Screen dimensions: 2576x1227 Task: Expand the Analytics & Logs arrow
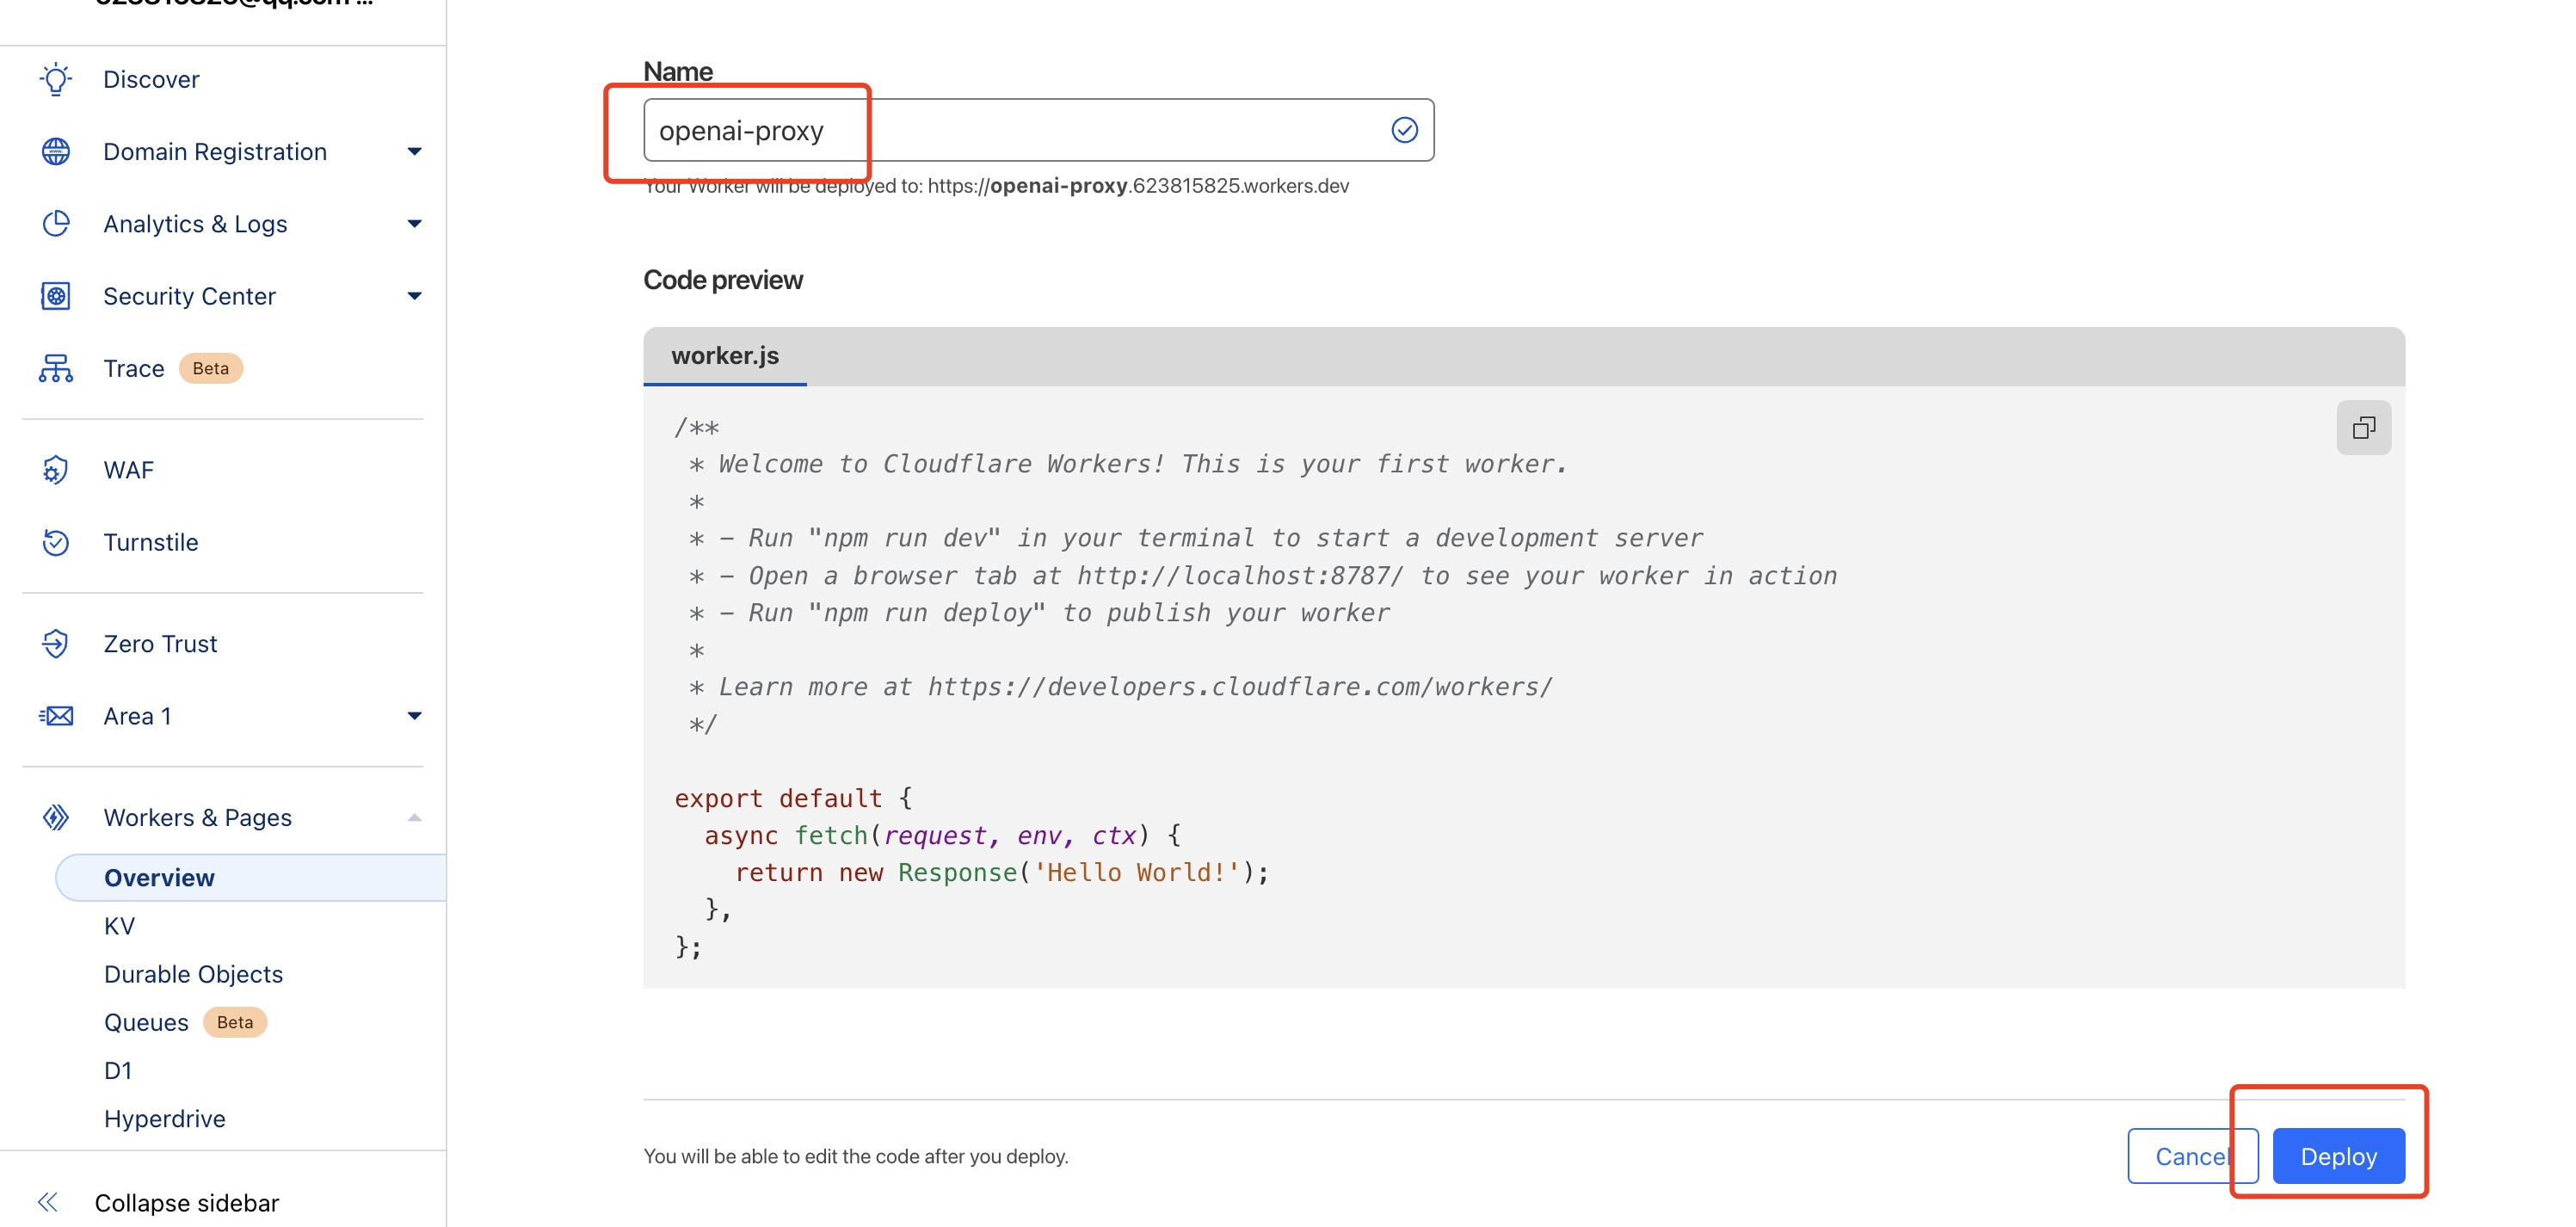click(x=415, y=223)
